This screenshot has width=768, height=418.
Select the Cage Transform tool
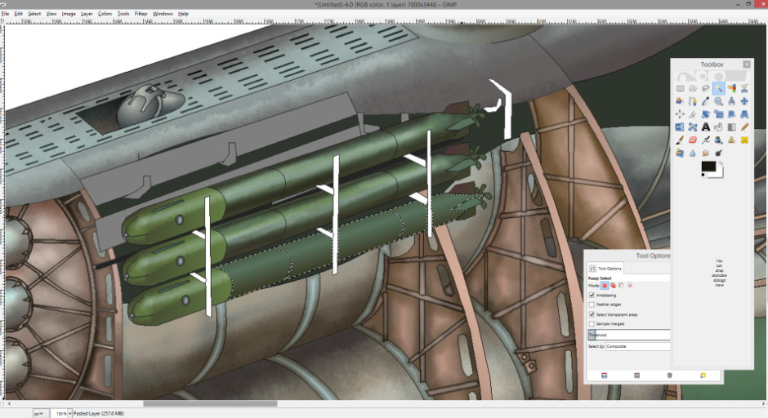[x=693, y=127]
